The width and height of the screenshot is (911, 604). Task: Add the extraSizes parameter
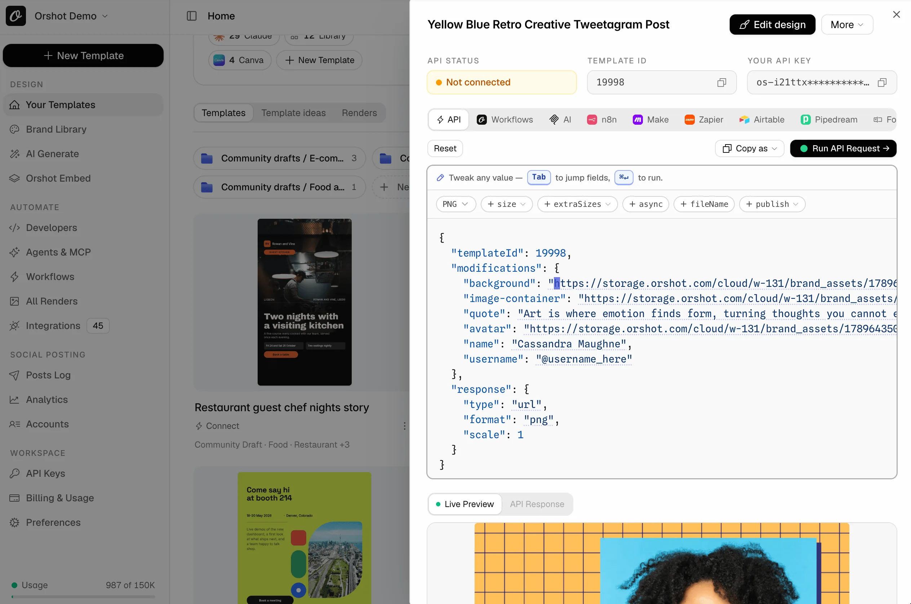[x=577, y=204]
